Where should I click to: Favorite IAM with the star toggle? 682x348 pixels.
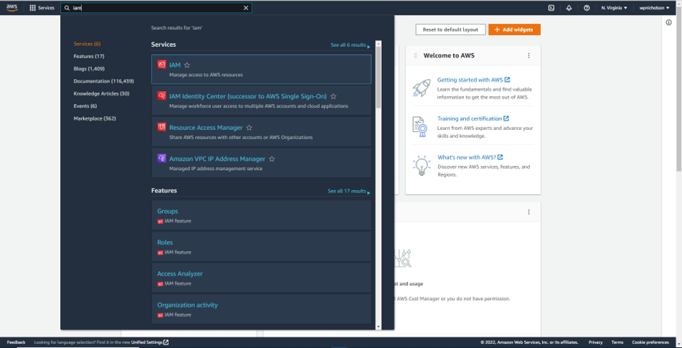(187, 65)
